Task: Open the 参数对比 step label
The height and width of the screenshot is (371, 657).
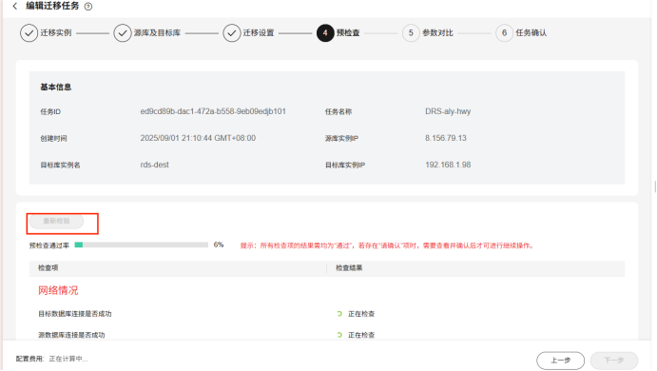Action: [438, 32]
